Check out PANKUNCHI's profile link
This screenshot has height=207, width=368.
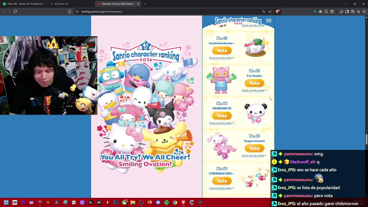(221, 123)
